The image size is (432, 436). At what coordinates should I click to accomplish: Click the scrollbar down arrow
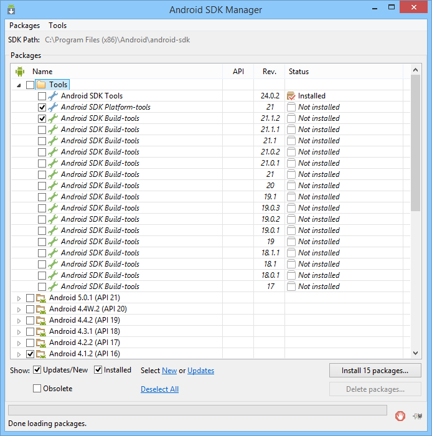[x=415, y=353]
